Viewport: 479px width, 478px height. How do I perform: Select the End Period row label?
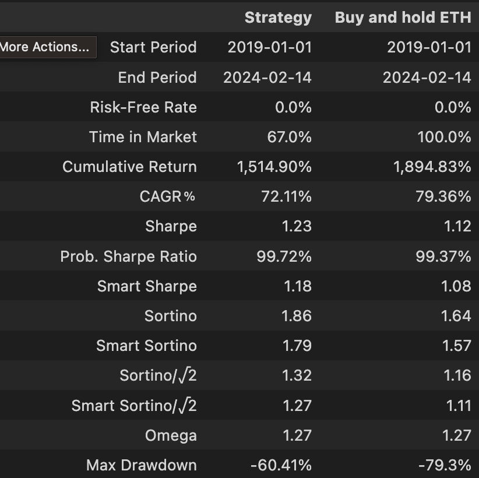[157, 77]
